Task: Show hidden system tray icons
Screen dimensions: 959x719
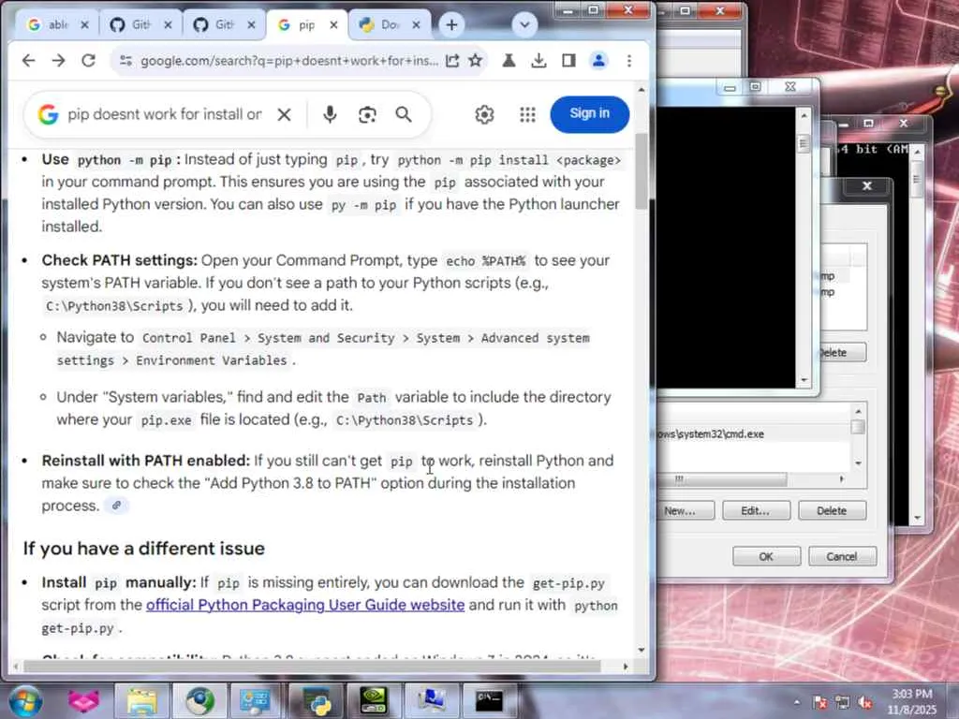Action: [796, 702]
